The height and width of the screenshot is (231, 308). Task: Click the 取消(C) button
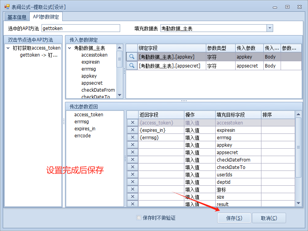[268, 218]
